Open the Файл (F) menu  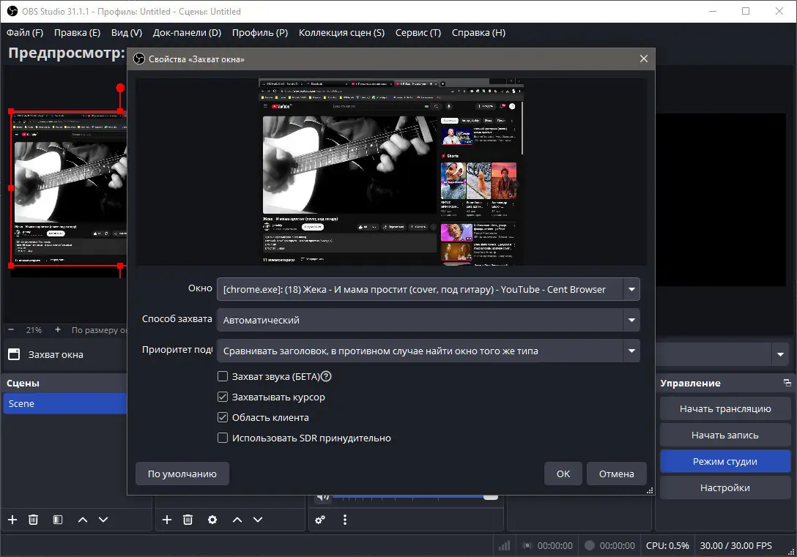(x=24, y=32)
